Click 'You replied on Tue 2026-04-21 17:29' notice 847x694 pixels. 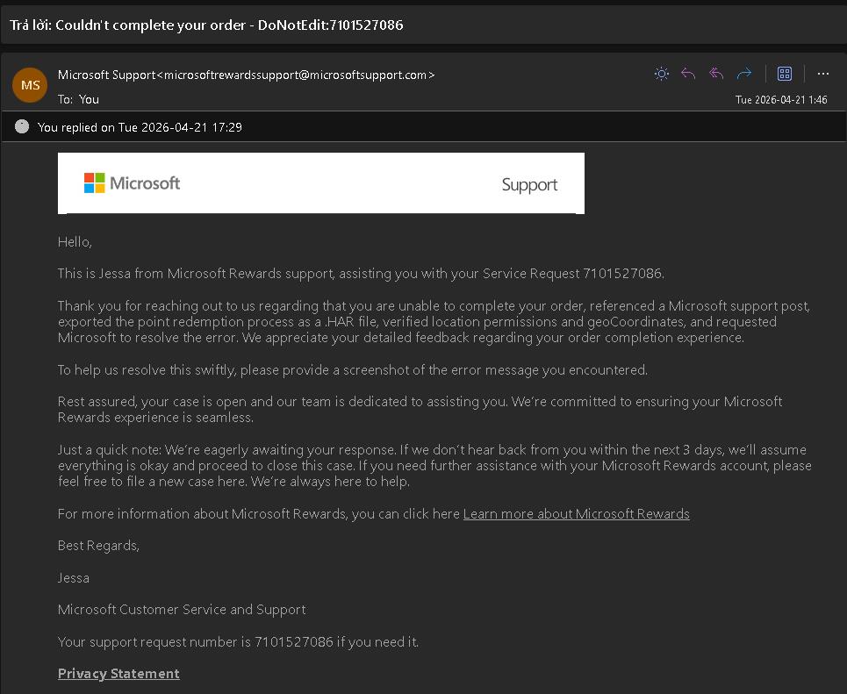click(140, 127)
